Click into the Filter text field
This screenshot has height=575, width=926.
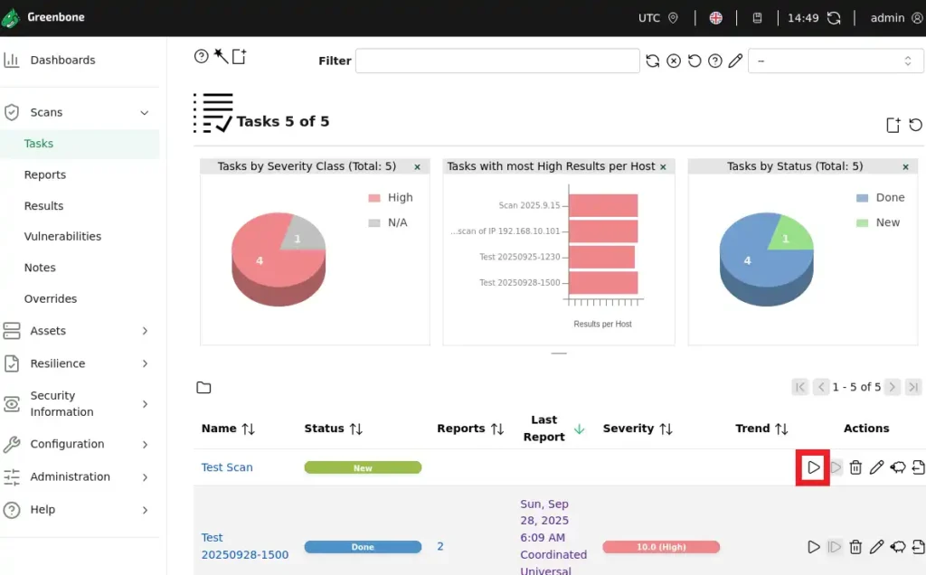pos(497,61)
